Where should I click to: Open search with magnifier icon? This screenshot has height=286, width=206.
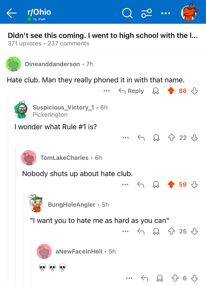pos(127,13)
